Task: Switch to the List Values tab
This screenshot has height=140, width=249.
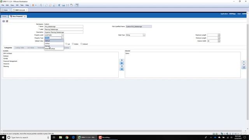Action: (x=31, y=47)
